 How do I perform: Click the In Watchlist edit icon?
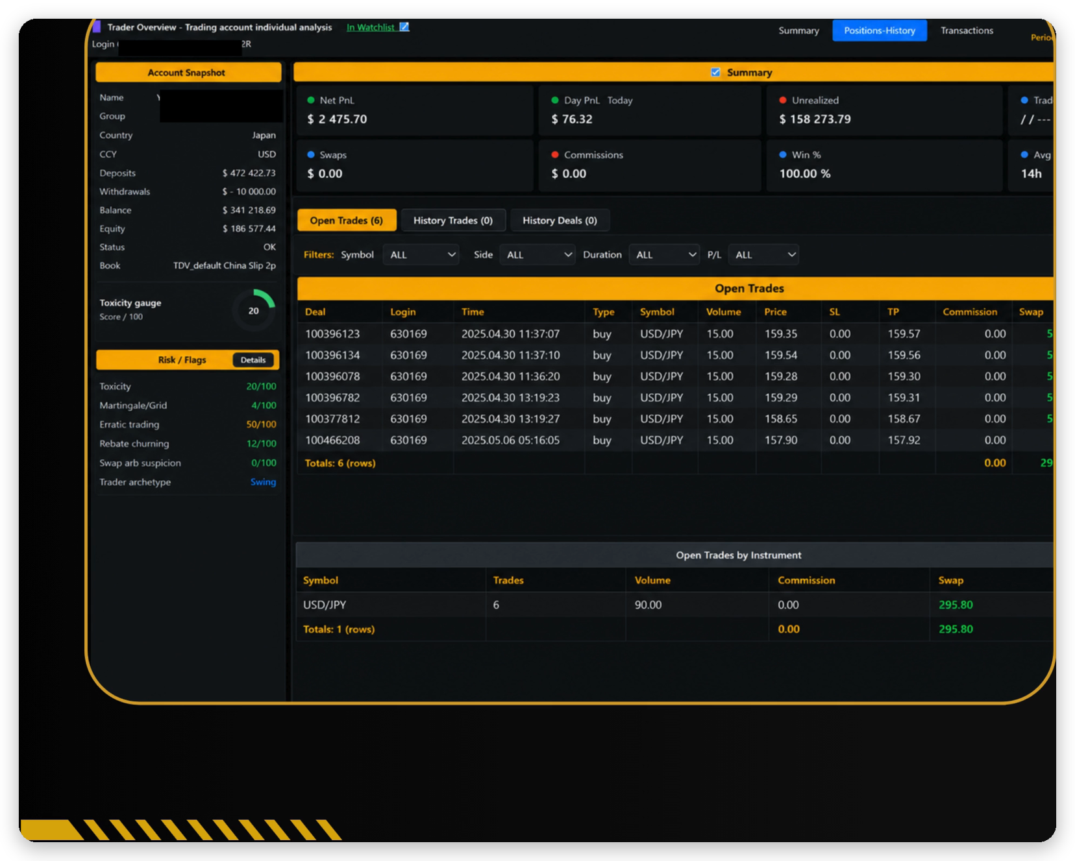coord(404,27)
